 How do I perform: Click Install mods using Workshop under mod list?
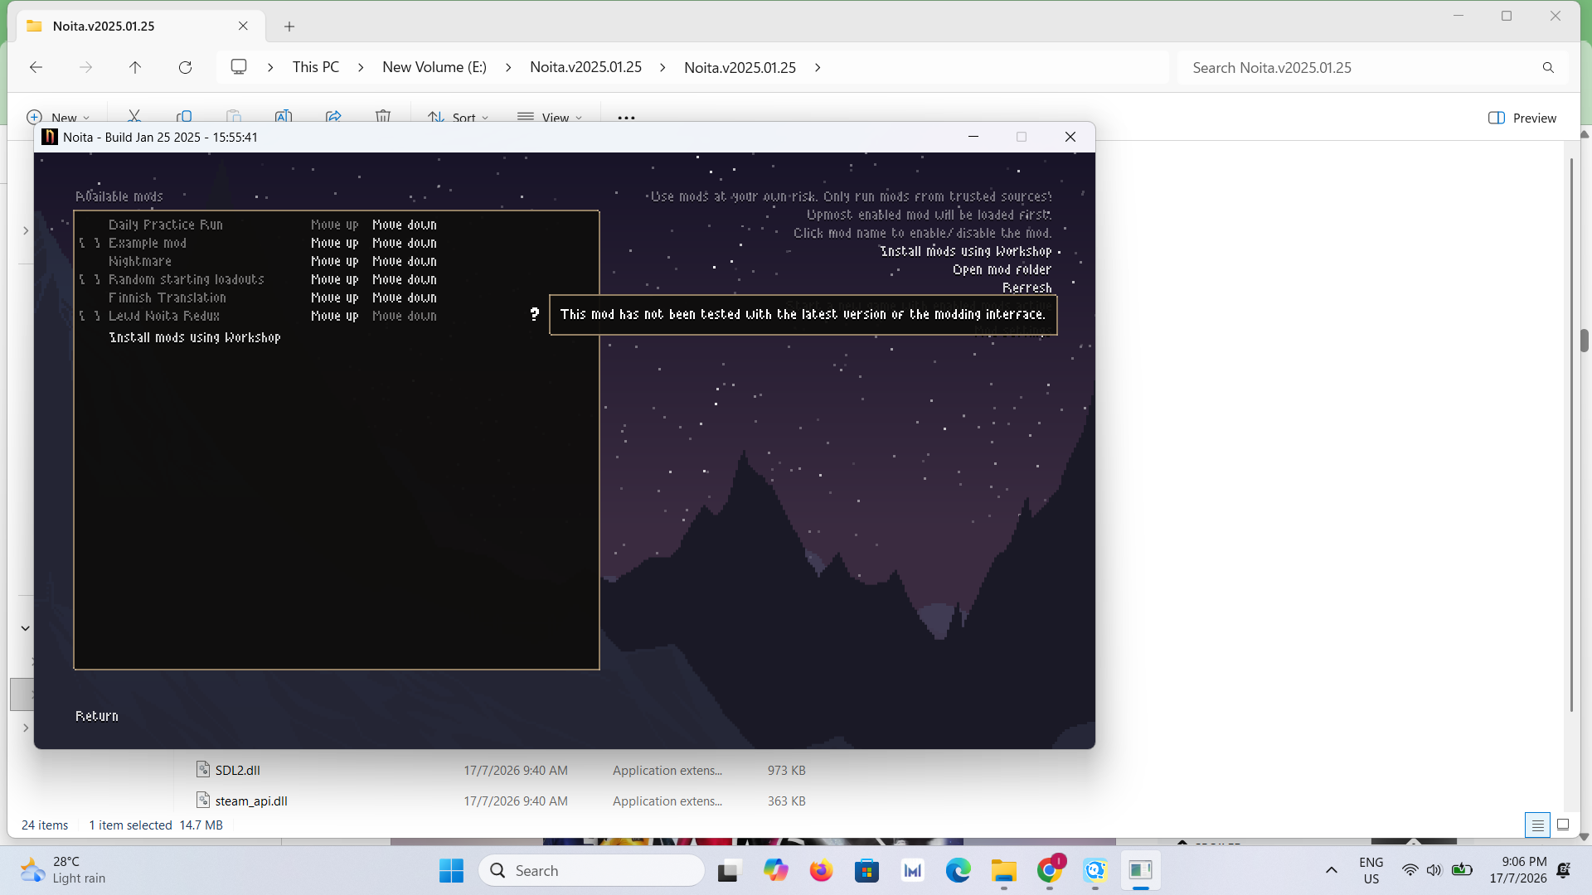(195, 337)
